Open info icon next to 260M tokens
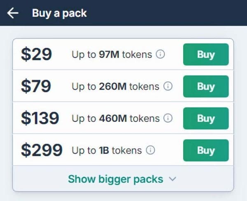 coord(168,86)
